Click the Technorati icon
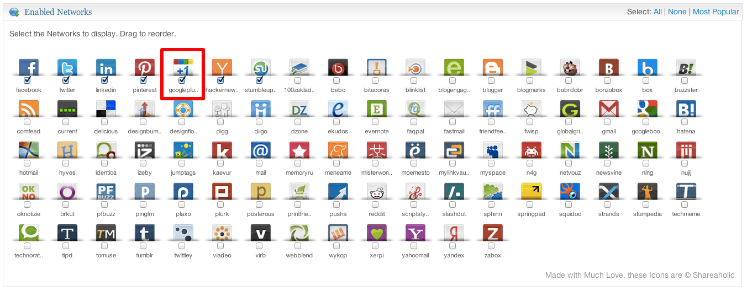The width and height of the screenshot is (747, 291). (x=29, y=234)
